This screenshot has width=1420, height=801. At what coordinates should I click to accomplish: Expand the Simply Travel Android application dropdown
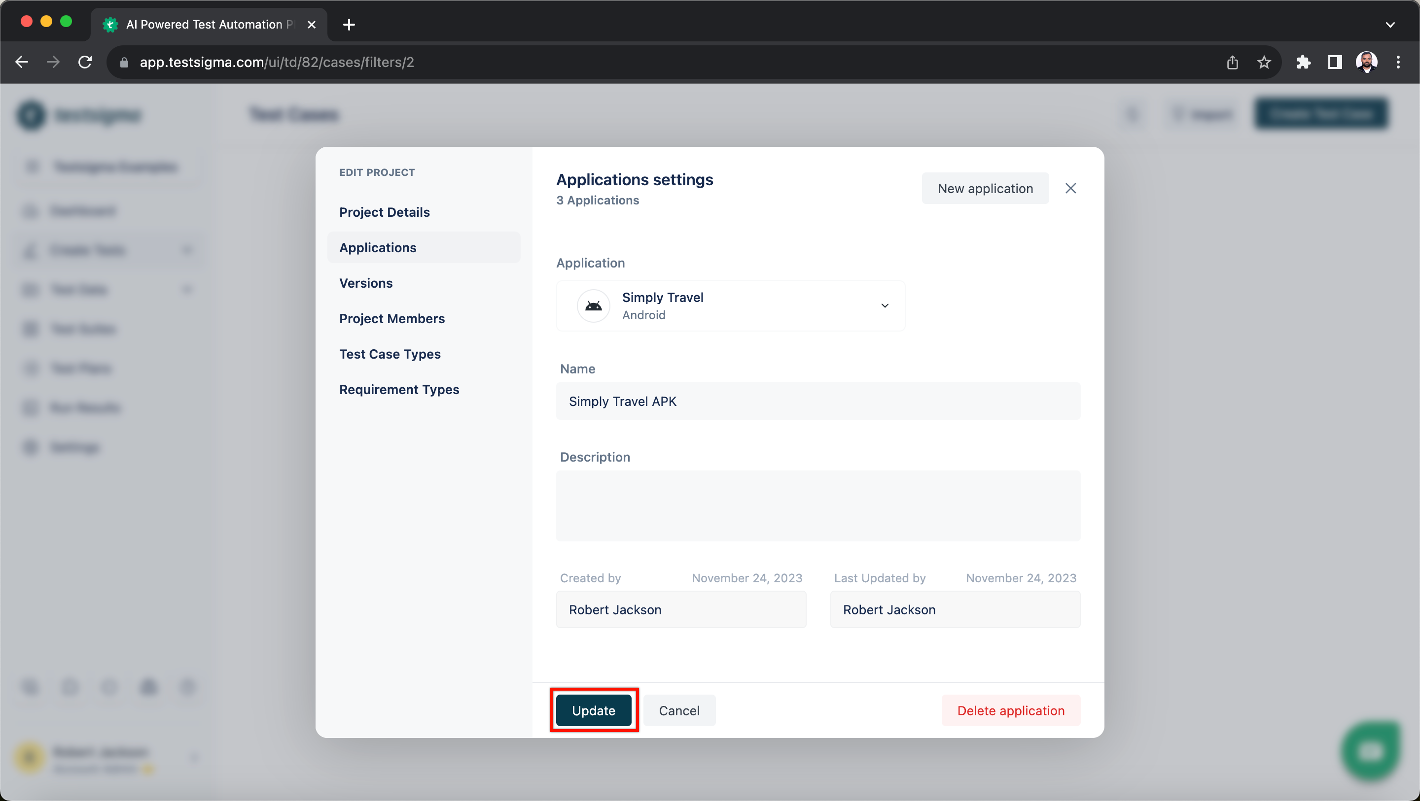pos(885,305)
